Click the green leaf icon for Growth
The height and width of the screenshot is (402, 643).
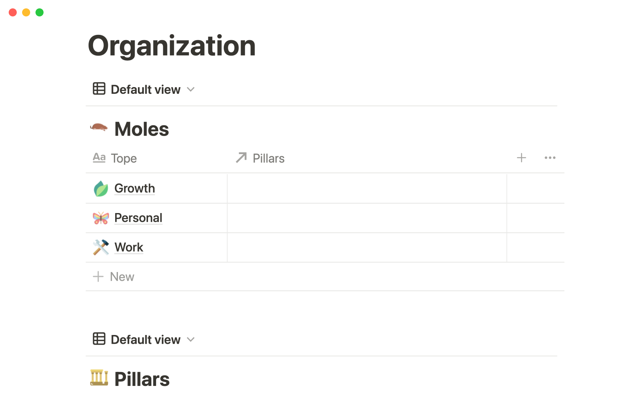click(x=100, y=189)
